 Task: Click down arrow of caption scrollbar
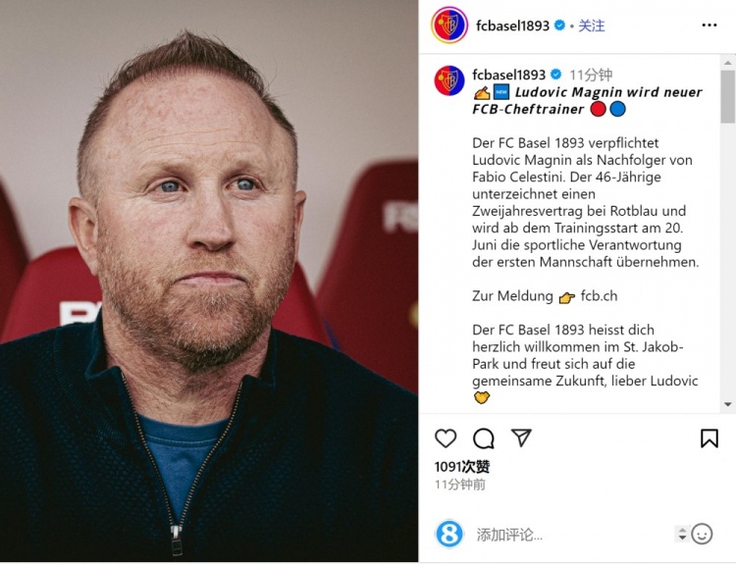[x=728, y=404]
